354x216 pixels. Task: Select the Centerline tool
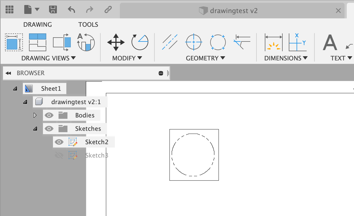pyautogui.click(x=170, y=42)
